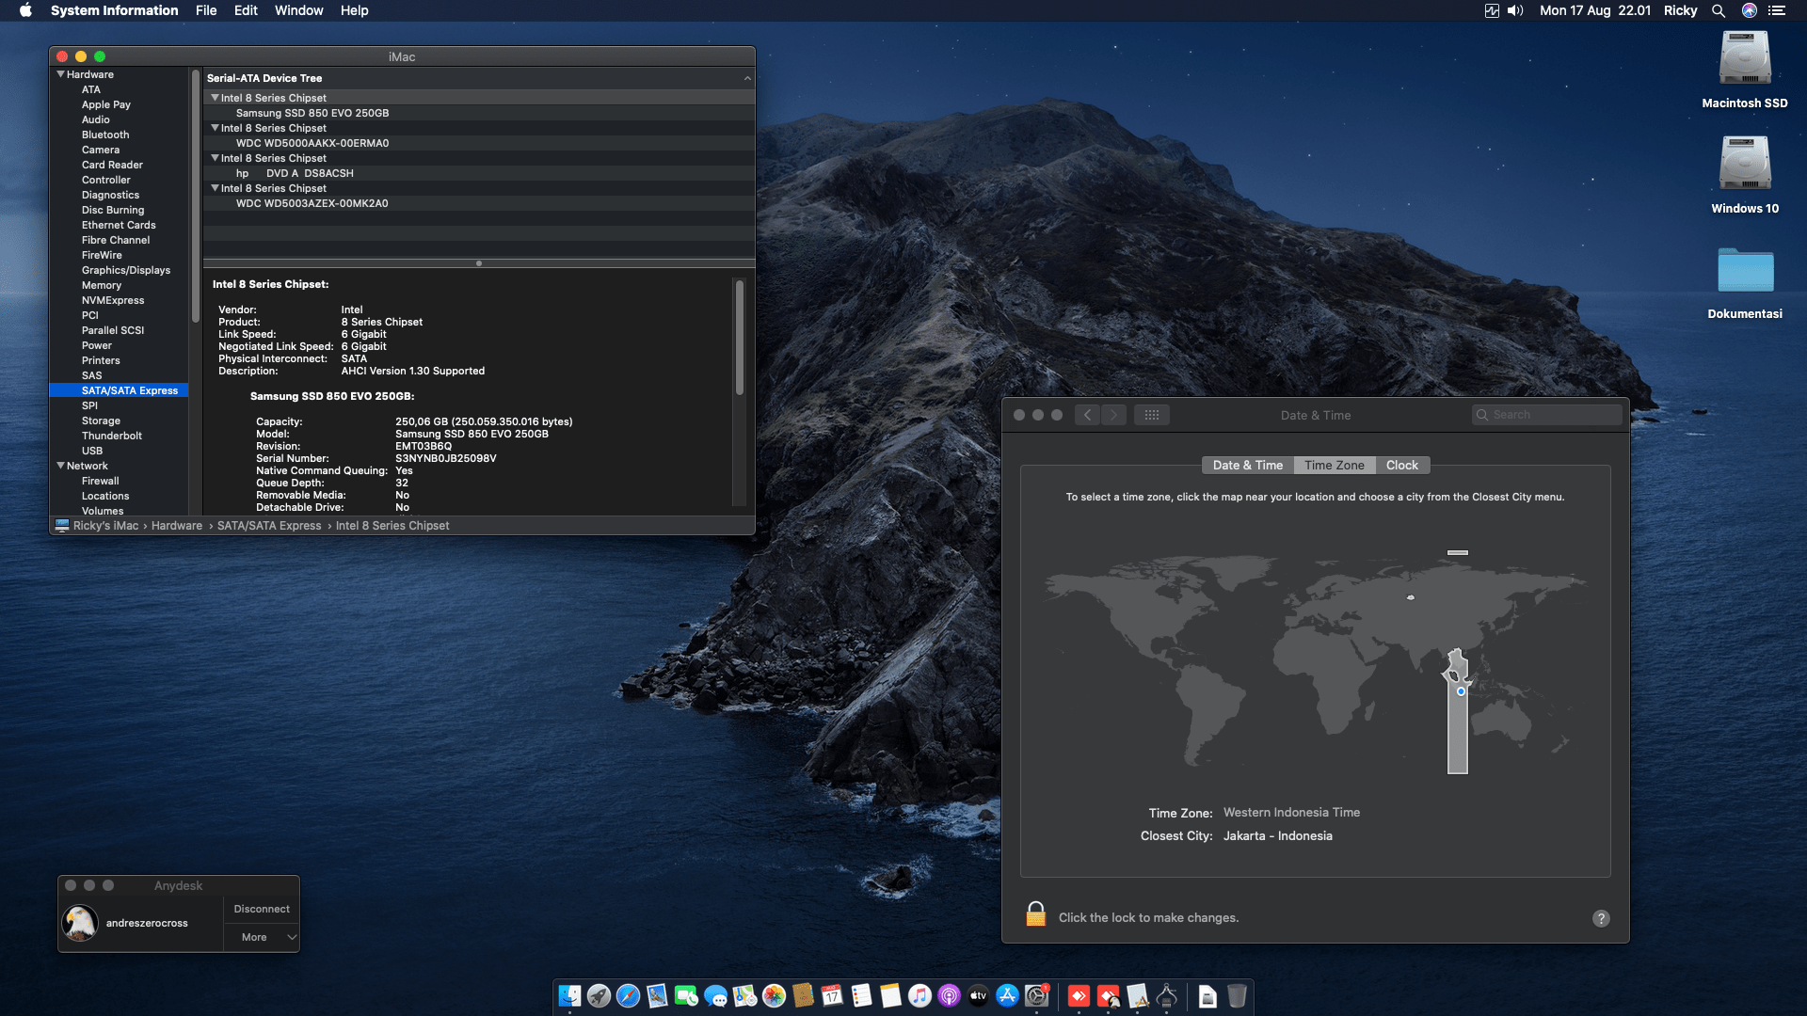The width and height of the screenshot is (1807, 1016).
Task: Collapse the chipset above WDC WD5000AAKX-00ERMA0
Action: tap(215, 128)
